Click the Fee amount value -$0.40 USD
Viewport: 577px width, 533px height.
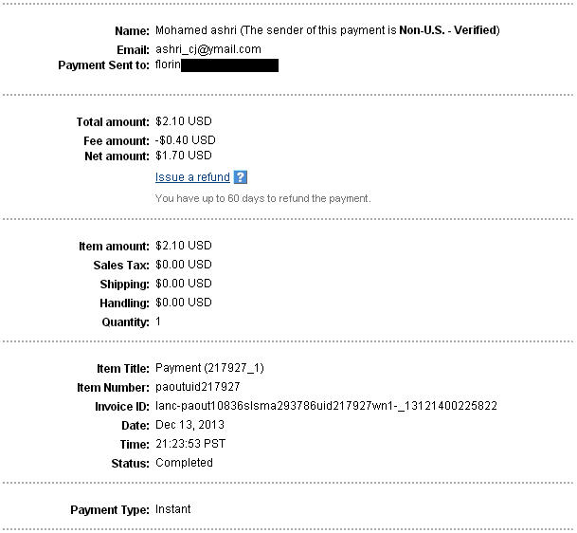pos(185,139)
